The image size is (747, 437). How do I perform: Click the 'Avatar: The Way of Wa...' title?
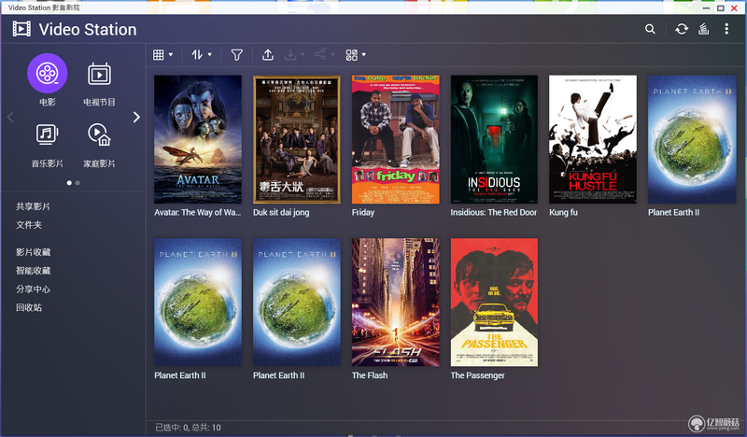coord(197,213)
